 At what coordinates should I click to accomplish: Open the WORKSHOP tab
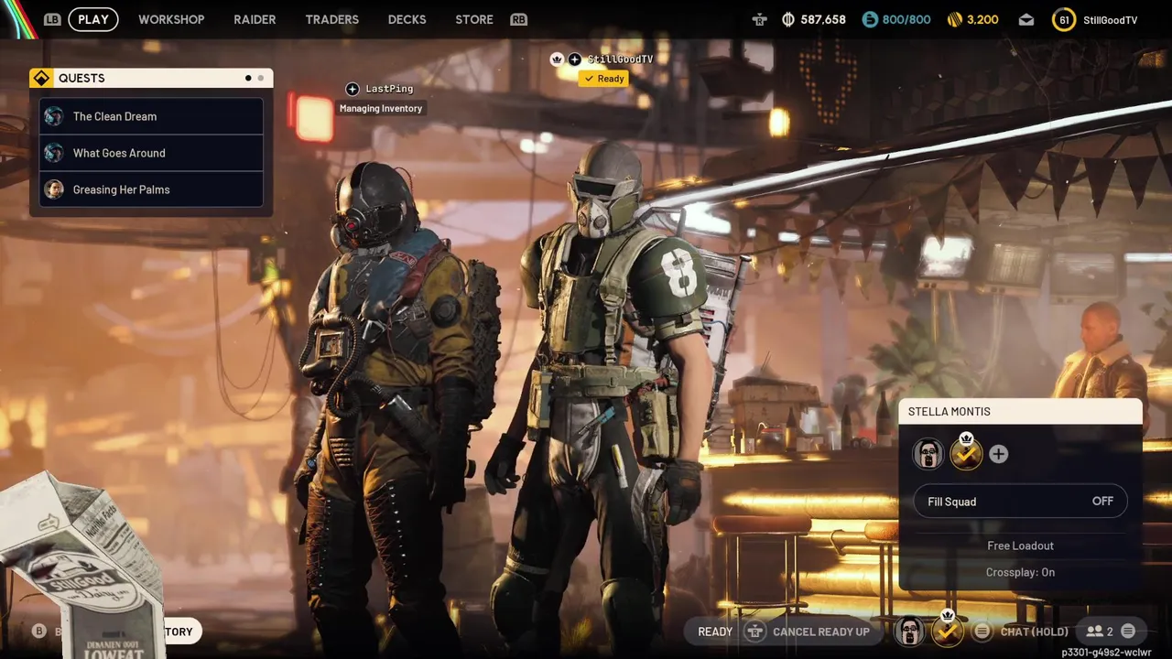(x=171, y=19)
